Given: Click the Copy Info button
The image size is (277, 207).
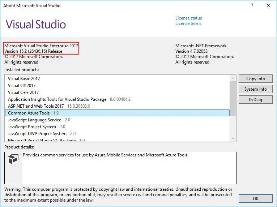Looking at the screenshot, I should 255,79.
